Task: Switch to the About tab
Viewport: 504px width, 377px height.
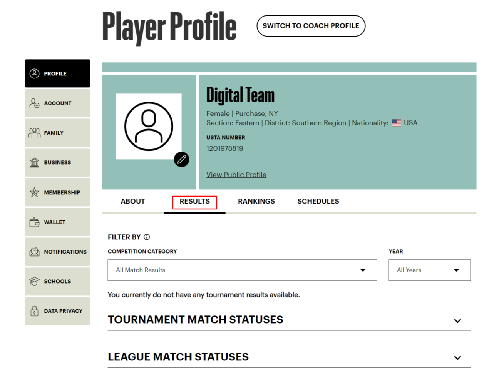Action: [133, 201]
